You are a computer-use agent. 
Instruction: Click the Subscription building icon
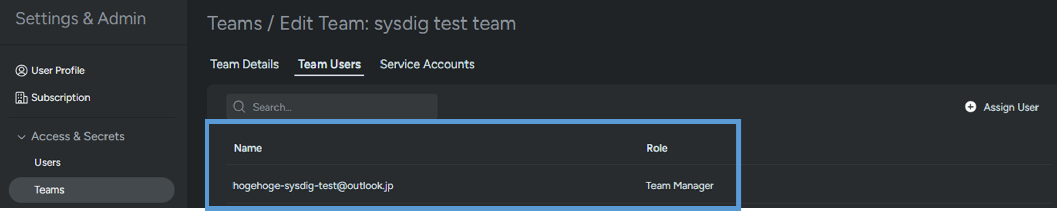point(21,98)
